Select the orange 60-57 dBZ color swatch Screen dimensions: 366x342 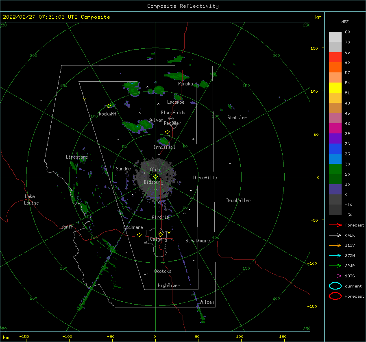click(335, 68)
